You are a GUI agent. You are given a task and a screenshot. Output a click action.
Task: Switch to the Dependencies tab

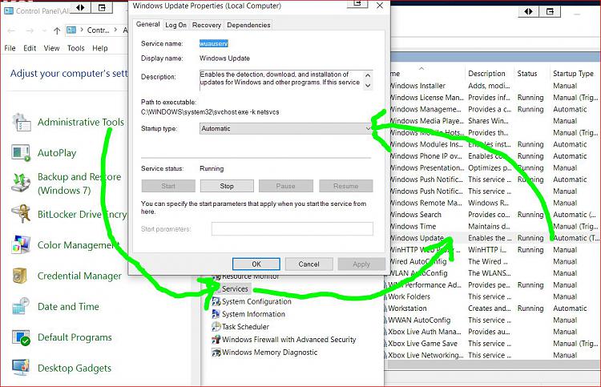(x=248, y=25)
